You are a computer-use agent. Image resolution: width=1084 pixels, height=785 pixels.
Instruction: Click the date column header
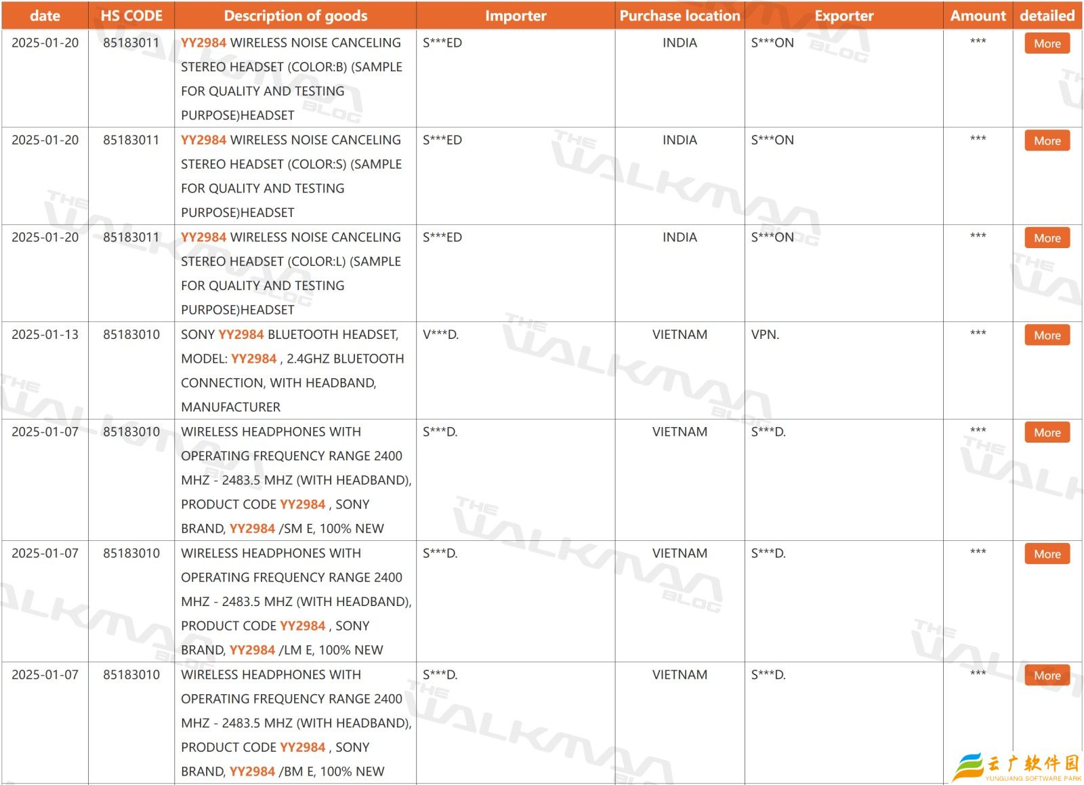pos(45,16)
